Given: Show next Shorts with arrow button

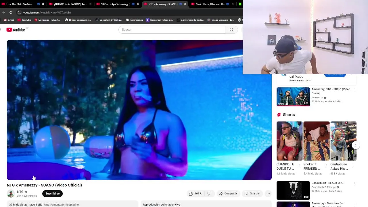Looking at the screenshot, I should click(x=356, y=145).
